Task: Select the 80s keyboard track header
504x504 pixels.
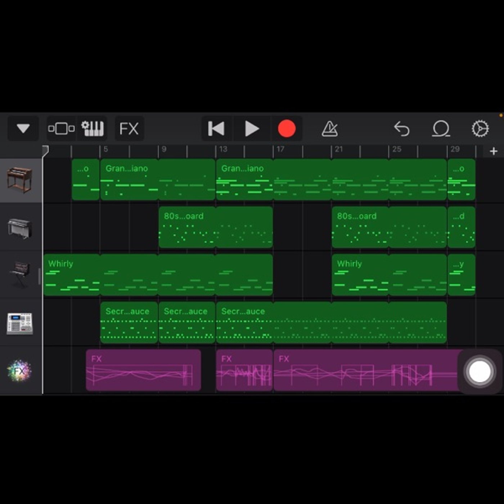Action: coord(20,228)
